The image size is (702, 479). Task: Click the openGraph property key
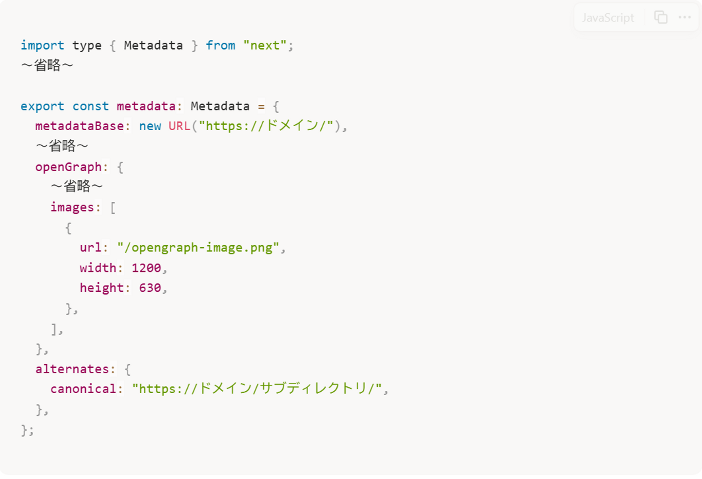68,167
